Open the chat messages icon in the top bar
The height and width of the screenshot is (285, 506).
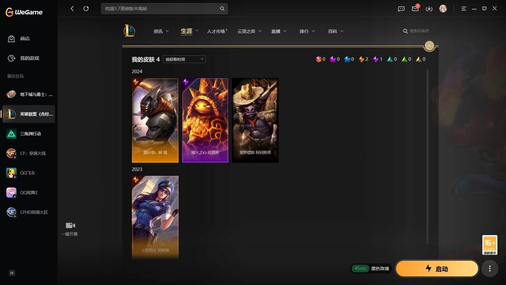pos(401,9)
